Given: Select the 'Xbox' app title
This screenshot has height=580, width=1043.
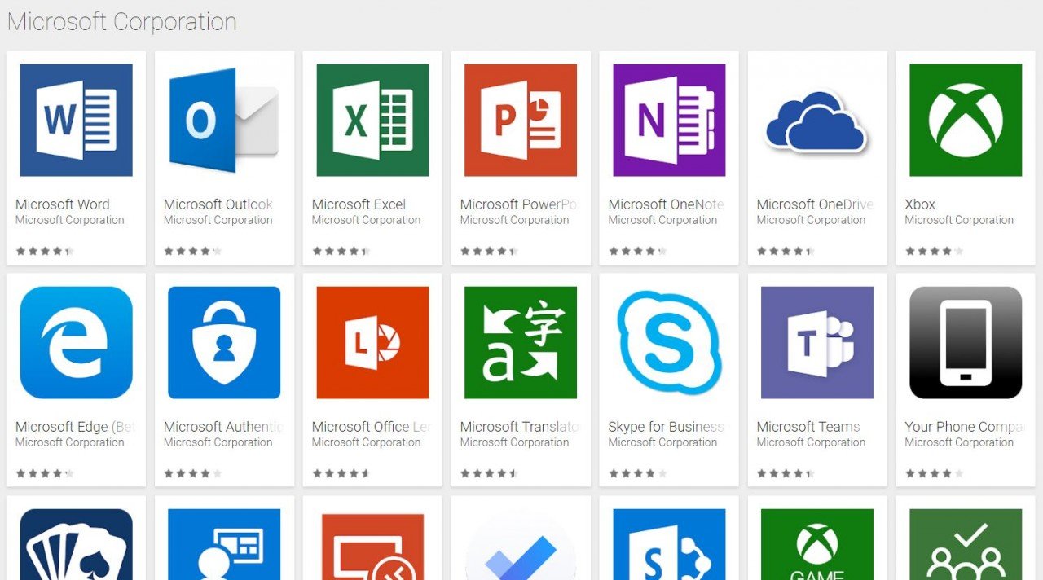Looking at the screenshot, I should [x=920, y=204].
